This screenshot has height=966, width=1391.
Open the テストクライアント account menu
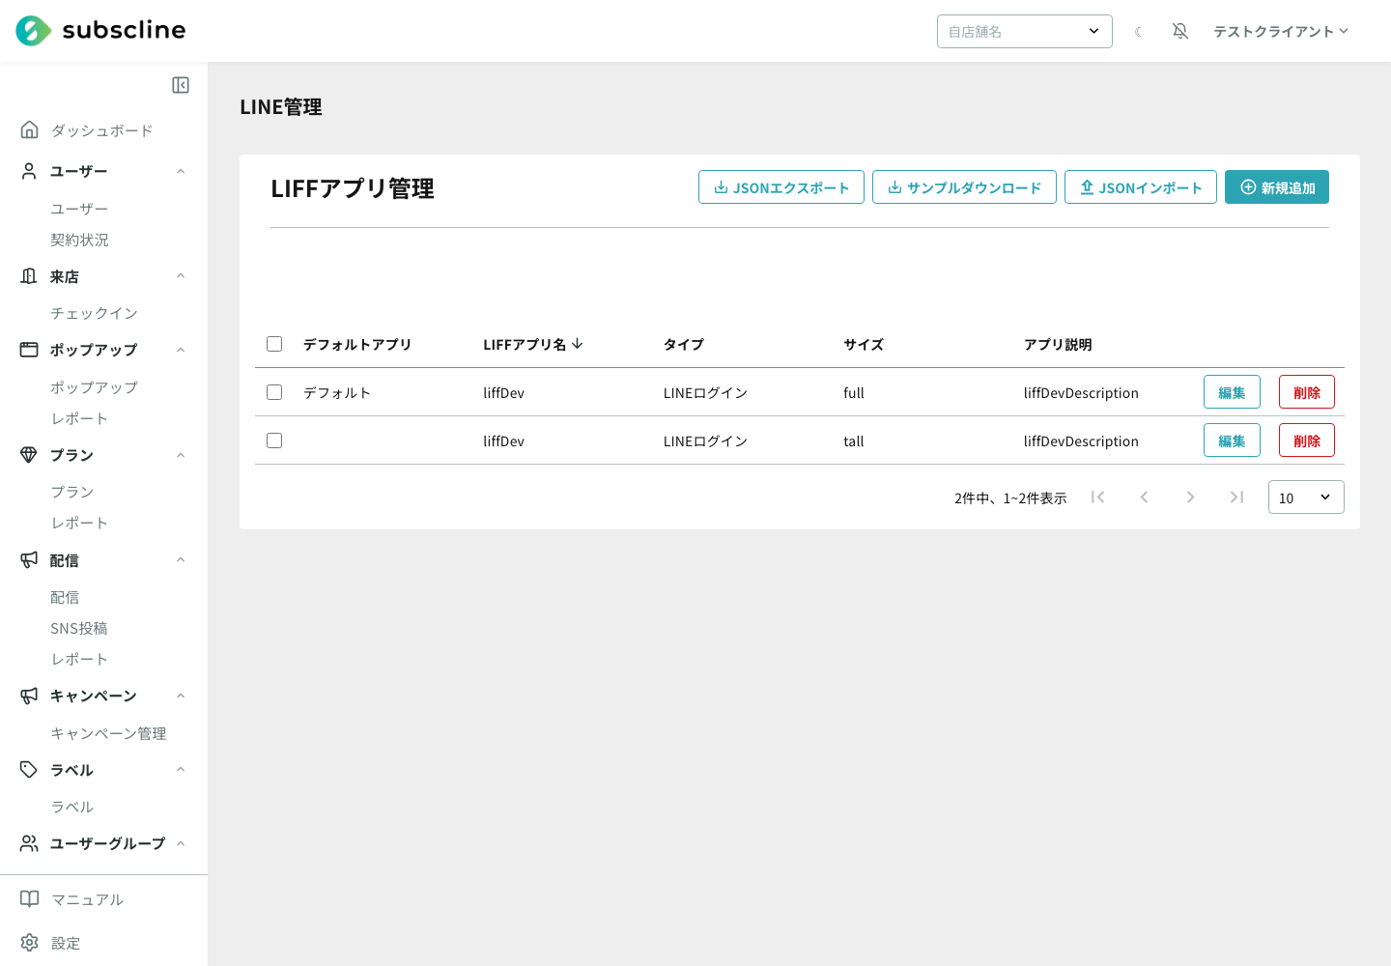coord(1281,32)
